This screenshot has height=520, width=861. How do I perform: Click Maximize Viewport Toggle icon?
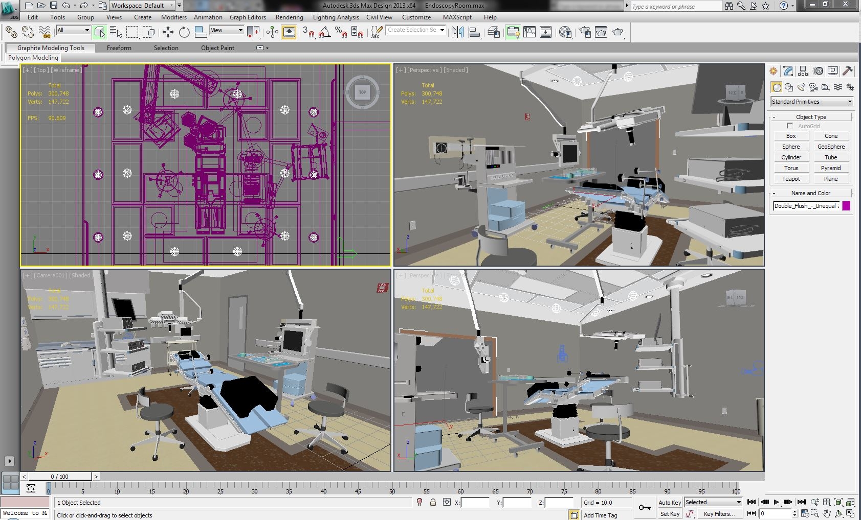[851, 513]
